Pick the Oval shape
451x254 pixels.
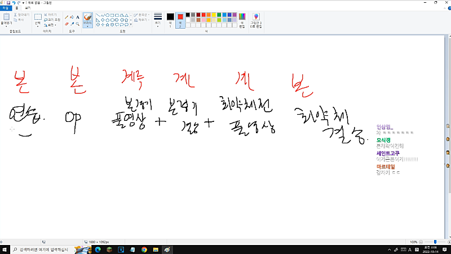108,16
